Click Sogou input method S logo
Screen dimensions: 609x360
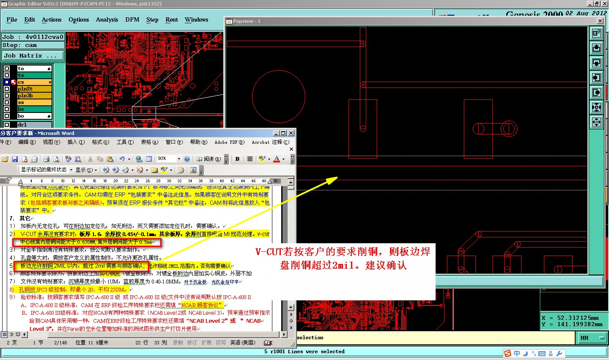coord(507,354)
